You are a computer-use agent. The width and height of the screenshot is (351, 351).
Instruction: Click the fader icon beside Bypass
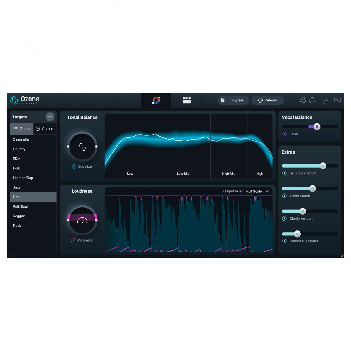pyautogui.click(x=223, y=100)
